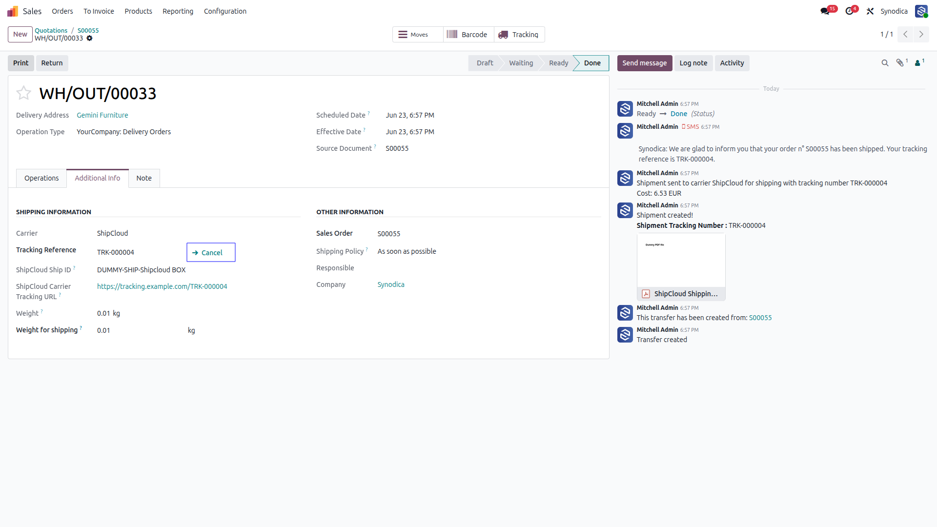This screenshot has height=527, width=937.
Task: Click the Cancel shipment button
Action: (x=211, y=252)
